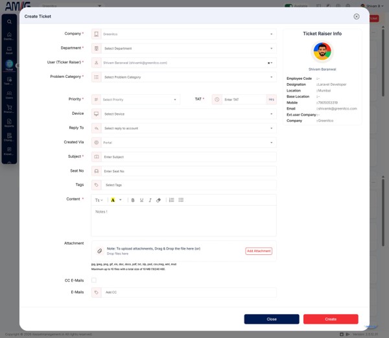Click the Priority field icon
389x338 pixels.
click(x=96, y=99)
